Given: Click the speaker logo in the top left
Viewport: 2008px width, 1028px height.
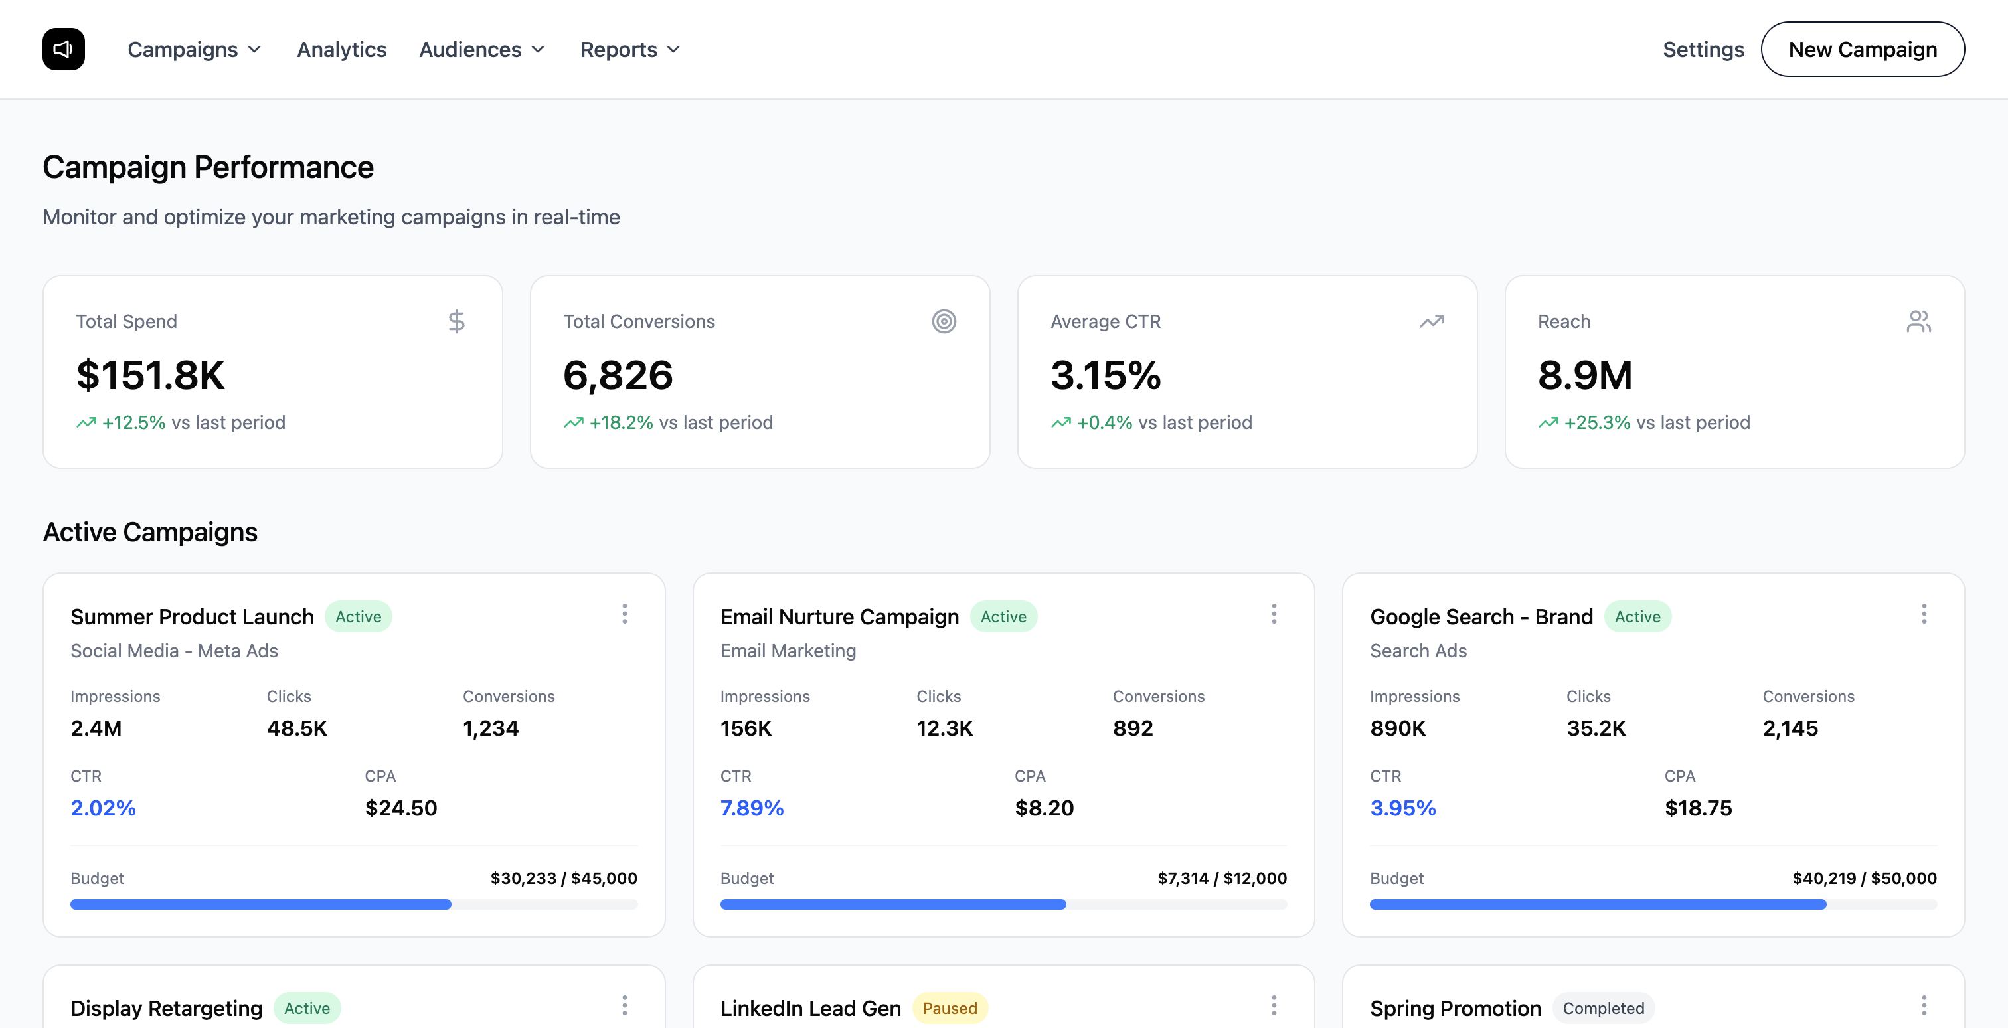Looking at the screenshot, I should click(x=63, y=48).
